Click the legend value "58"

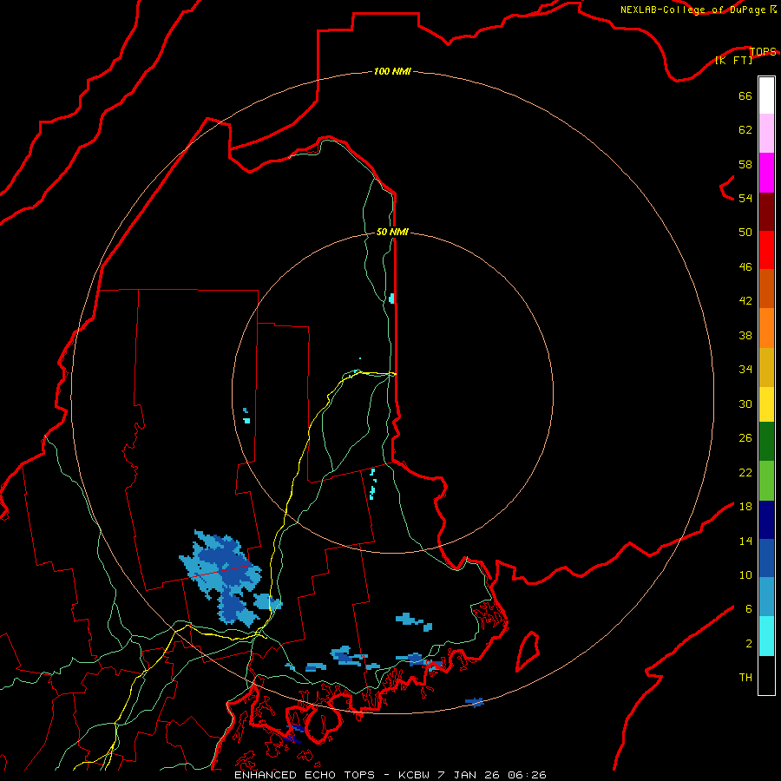coord(745,164)
